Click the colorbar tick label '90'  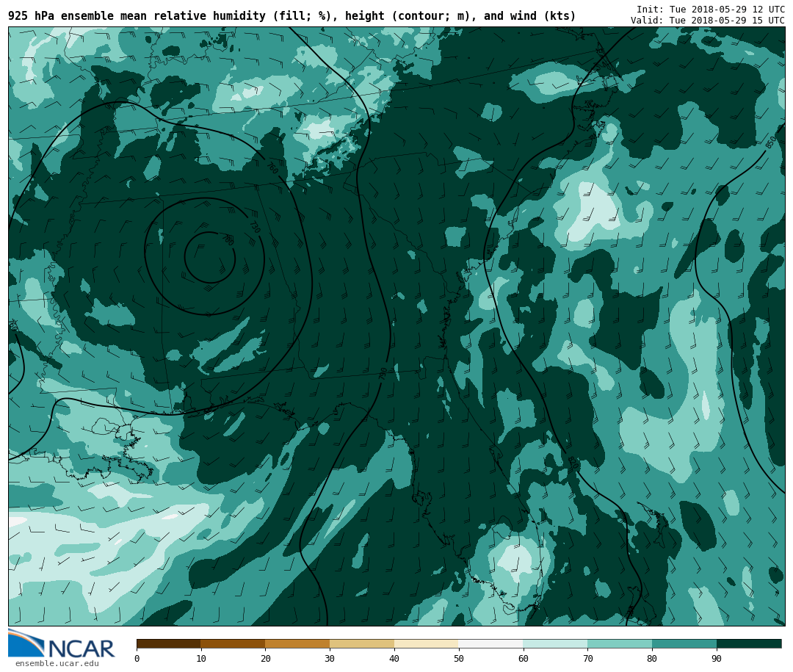point(717,658)
